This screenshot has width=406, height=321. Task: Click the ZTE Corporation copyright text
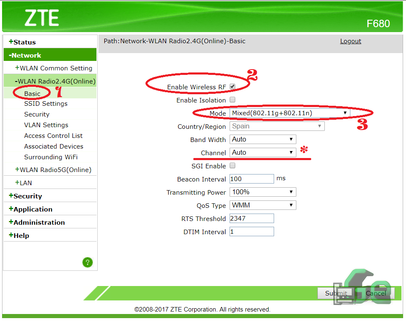(x=202, y=309)
